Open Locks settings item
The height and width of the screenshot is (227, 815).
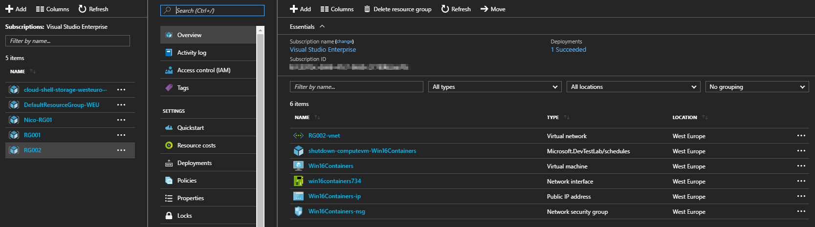(x=208, y=216)
